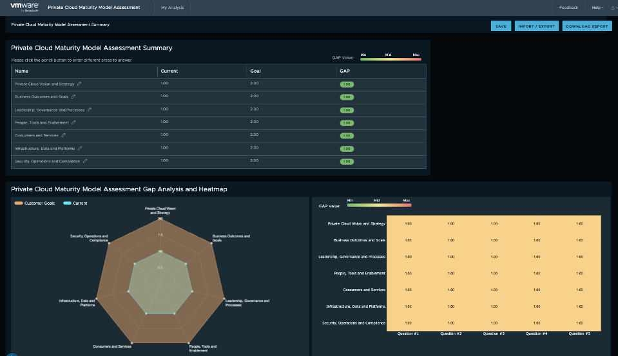
Task: Toggle the Current legend series on radar chart
Action: (x=76, y=203)
